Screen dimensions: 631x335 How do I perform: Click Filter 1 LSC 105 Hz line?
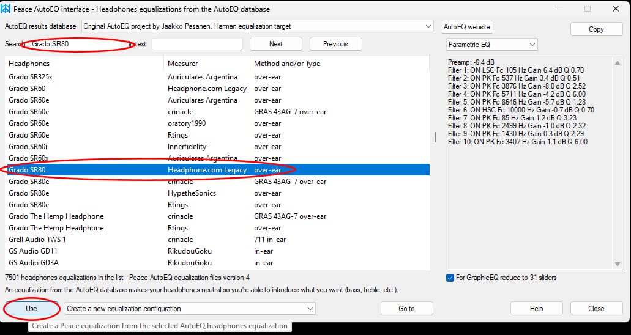tap(516, 70)
